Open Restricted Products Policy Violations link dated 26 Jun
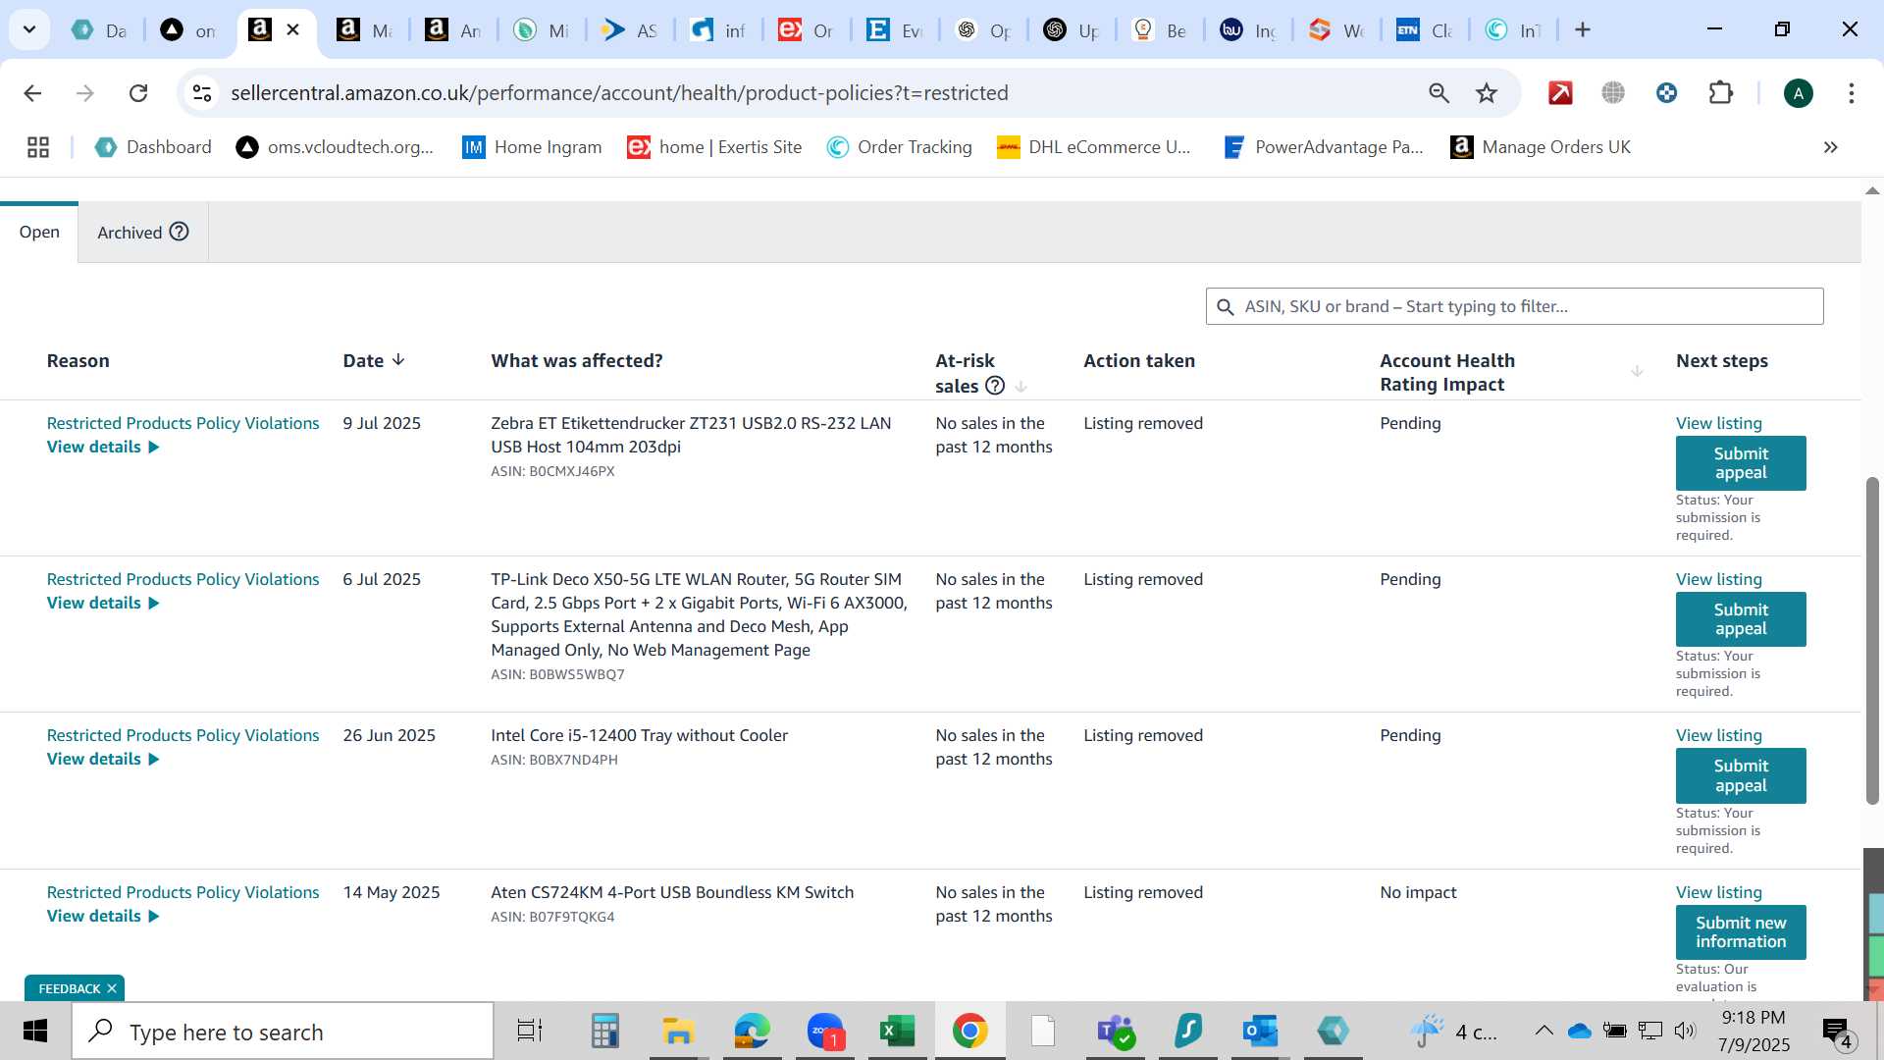 click(183, 735)
